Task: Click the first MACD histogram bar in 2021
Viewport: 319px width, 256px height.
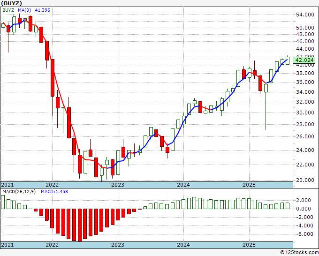Action: point(3,202)
